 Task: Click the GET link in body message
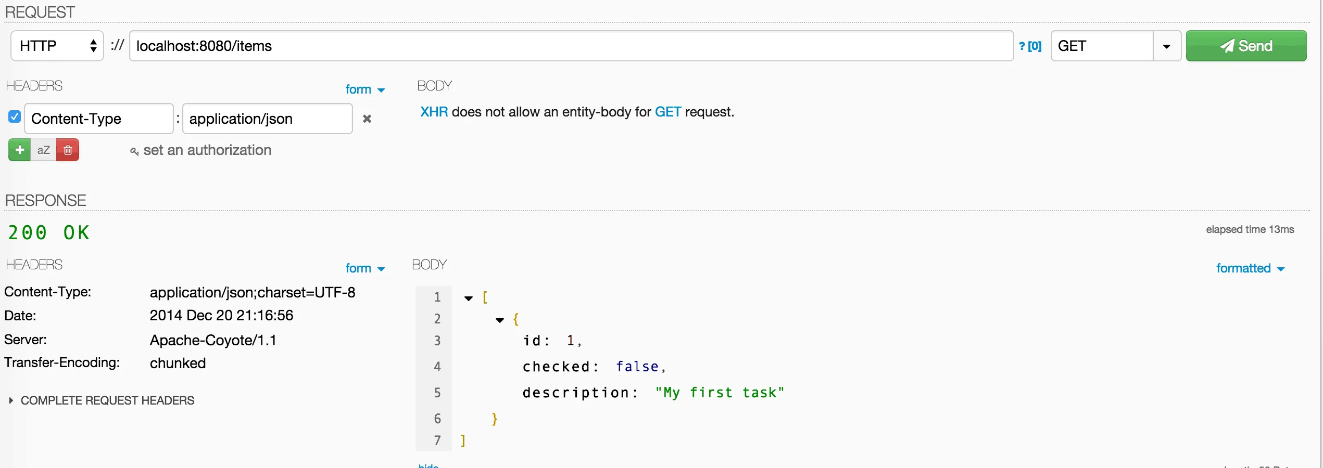point(667,112)
